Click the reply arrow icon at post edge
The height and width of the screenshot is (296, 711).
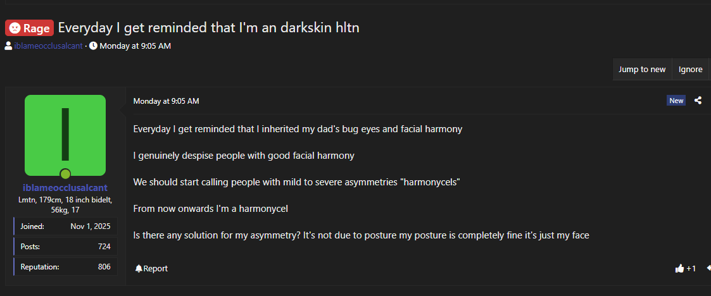708,268
